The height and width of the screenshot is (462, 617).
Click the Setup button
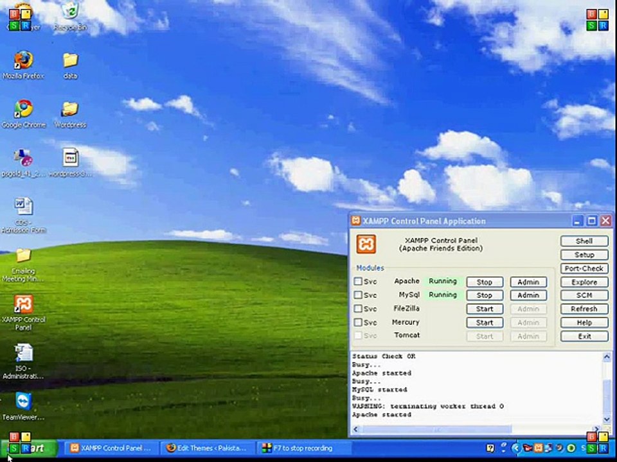pyautogui.click(x=584, y=255)
